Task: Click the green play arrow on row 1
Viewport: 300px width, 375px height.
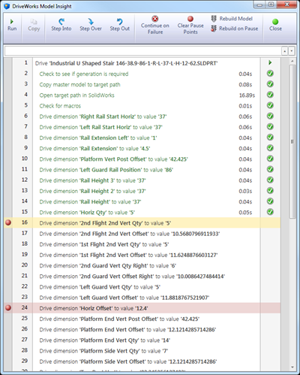Action: pyautogui.click(x=270, y=62)
